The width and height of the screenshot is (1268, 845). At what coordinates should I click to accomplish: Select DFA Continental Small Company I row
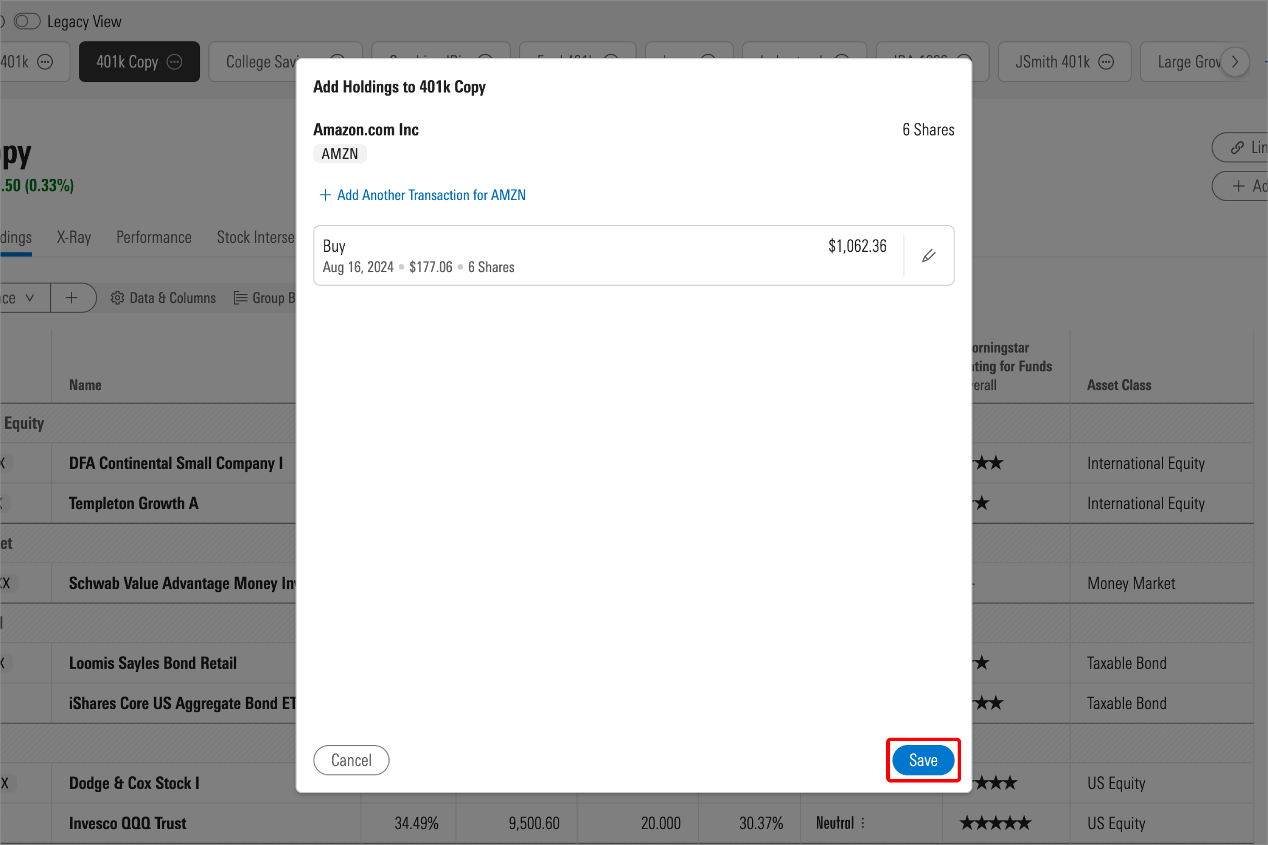pos(176,463)
